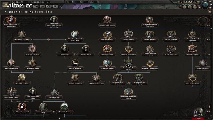This screenshot has height=120, width=213.
Task: Select the Technology Trading focus icon
Action: [x=107, y=63]
